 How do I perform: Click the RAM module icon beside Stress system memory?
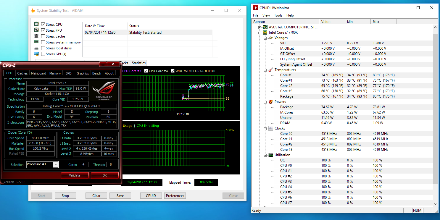[x=36, y=42]
